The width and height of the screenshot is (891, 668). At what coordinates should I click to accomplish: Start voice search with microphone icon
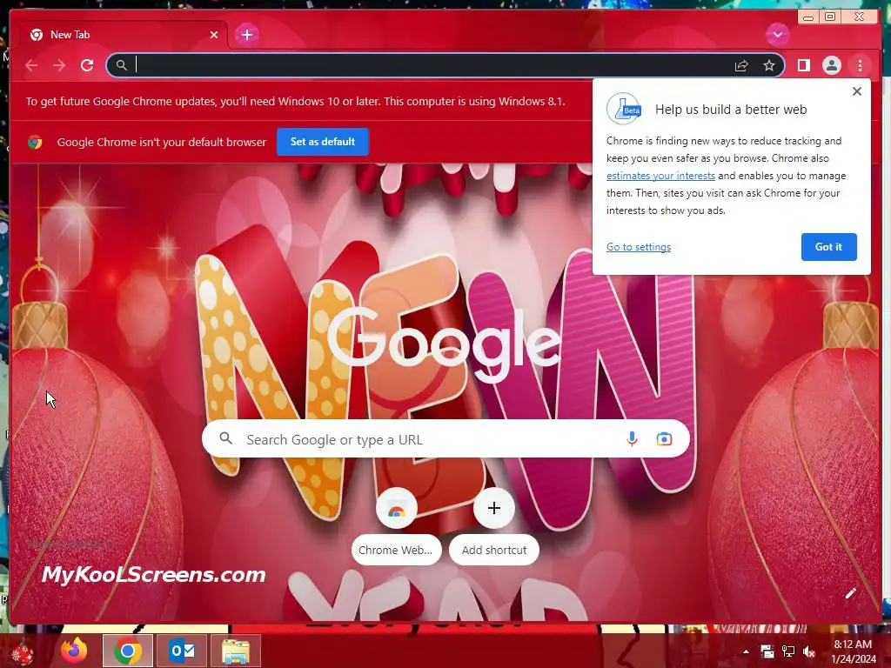point(632,439)
